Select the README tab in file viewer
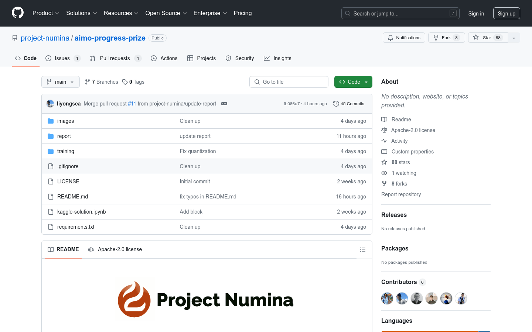Image resolution: width=532 pixels, height=332 pixels. point(63,249)
